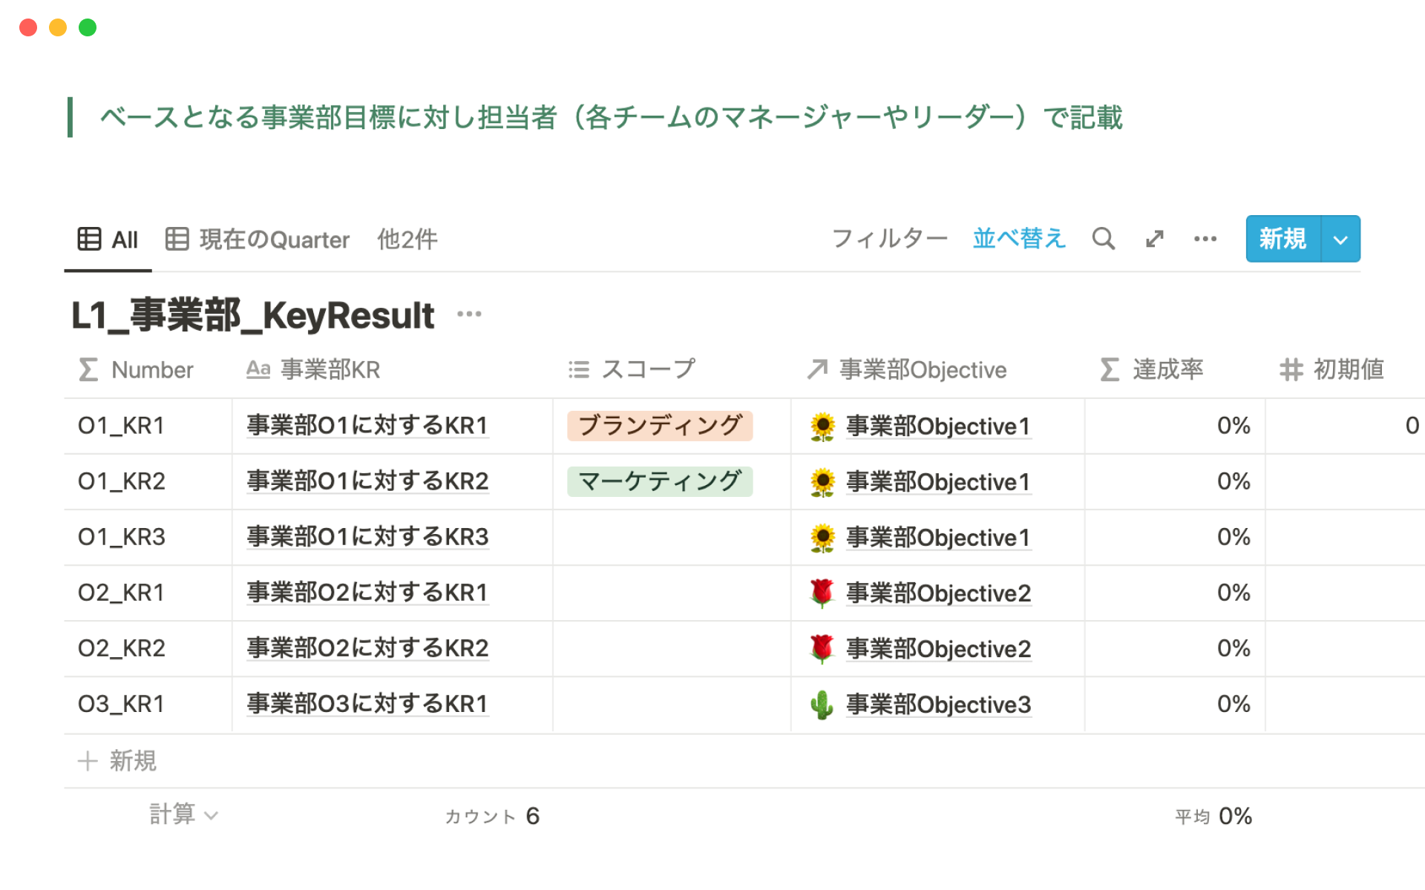Viewport: 1425px width, 890px height.
Task: Click the blue 新規 button
Action: tap(1282, 240)
